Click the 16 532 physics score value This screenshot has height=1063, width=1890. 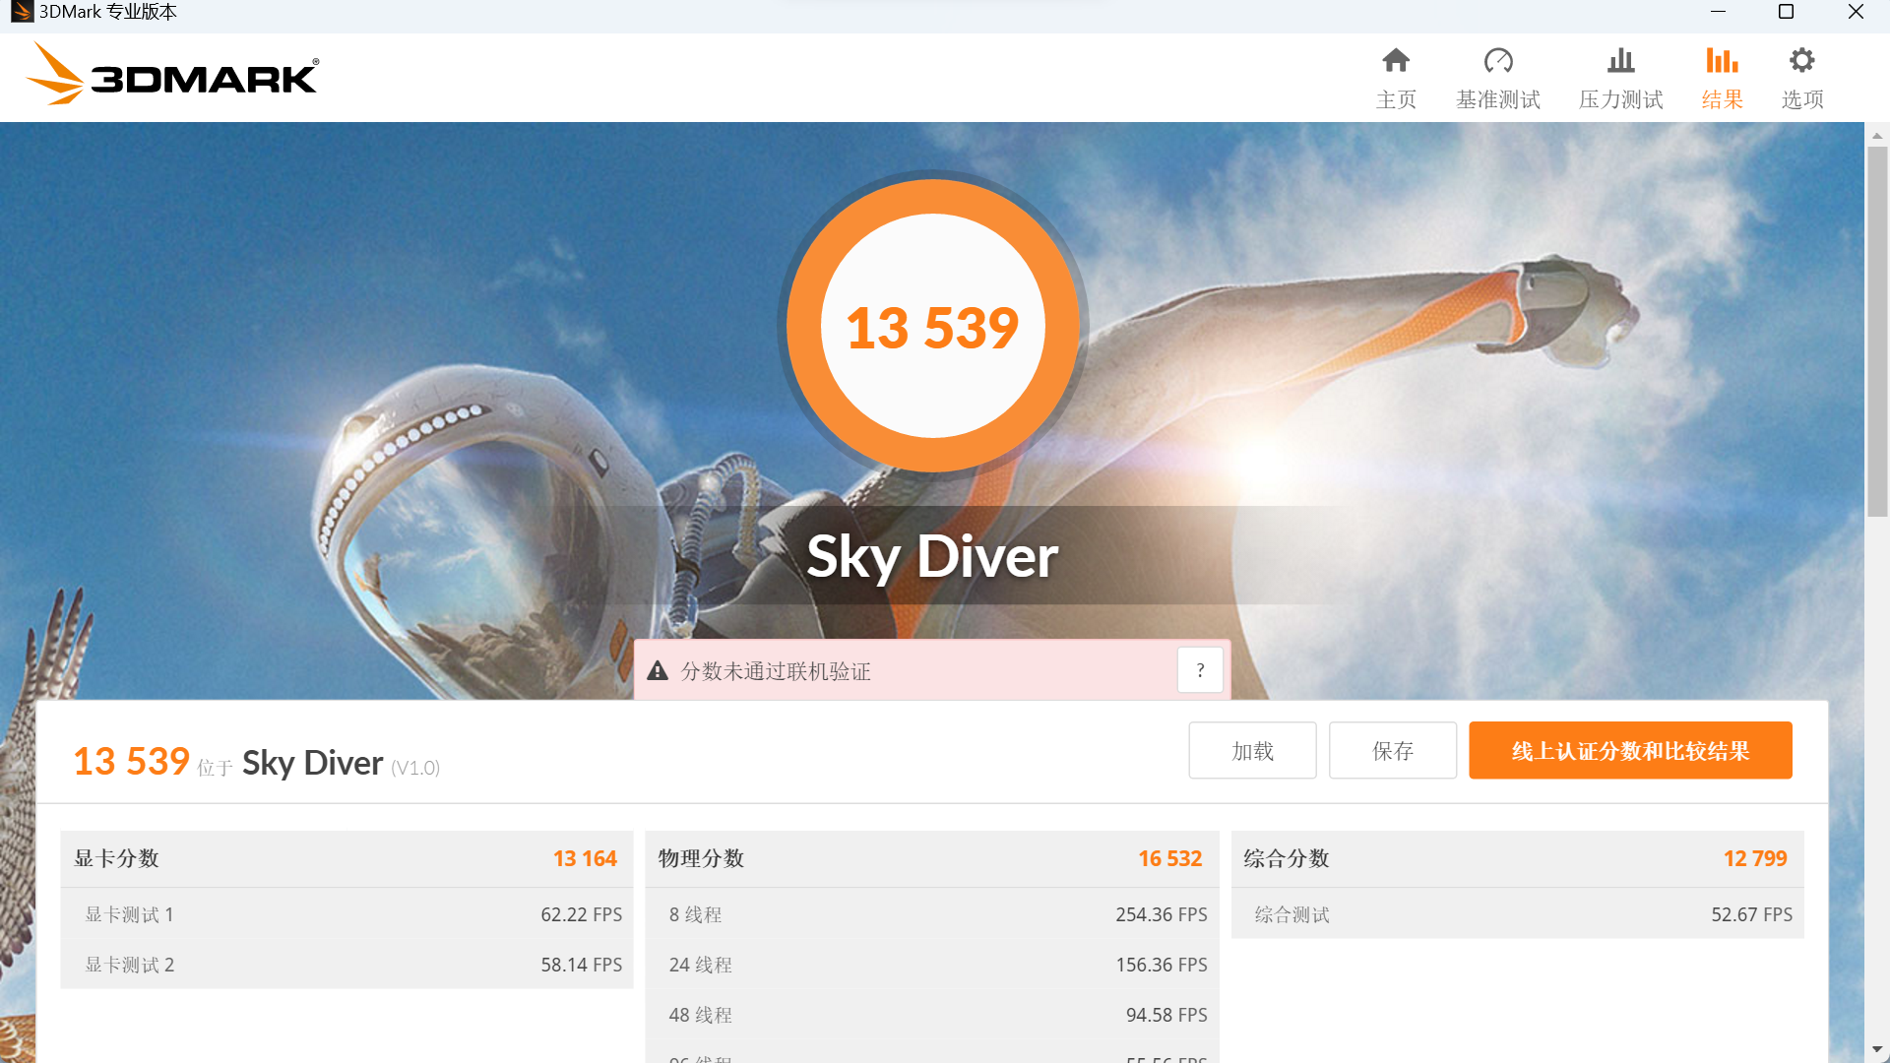tap(1169, 858)
